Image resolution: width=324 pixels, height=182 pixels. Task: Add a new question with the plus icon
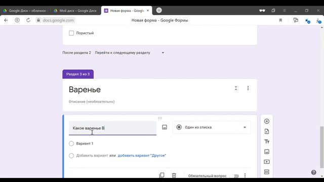[267, 121]
